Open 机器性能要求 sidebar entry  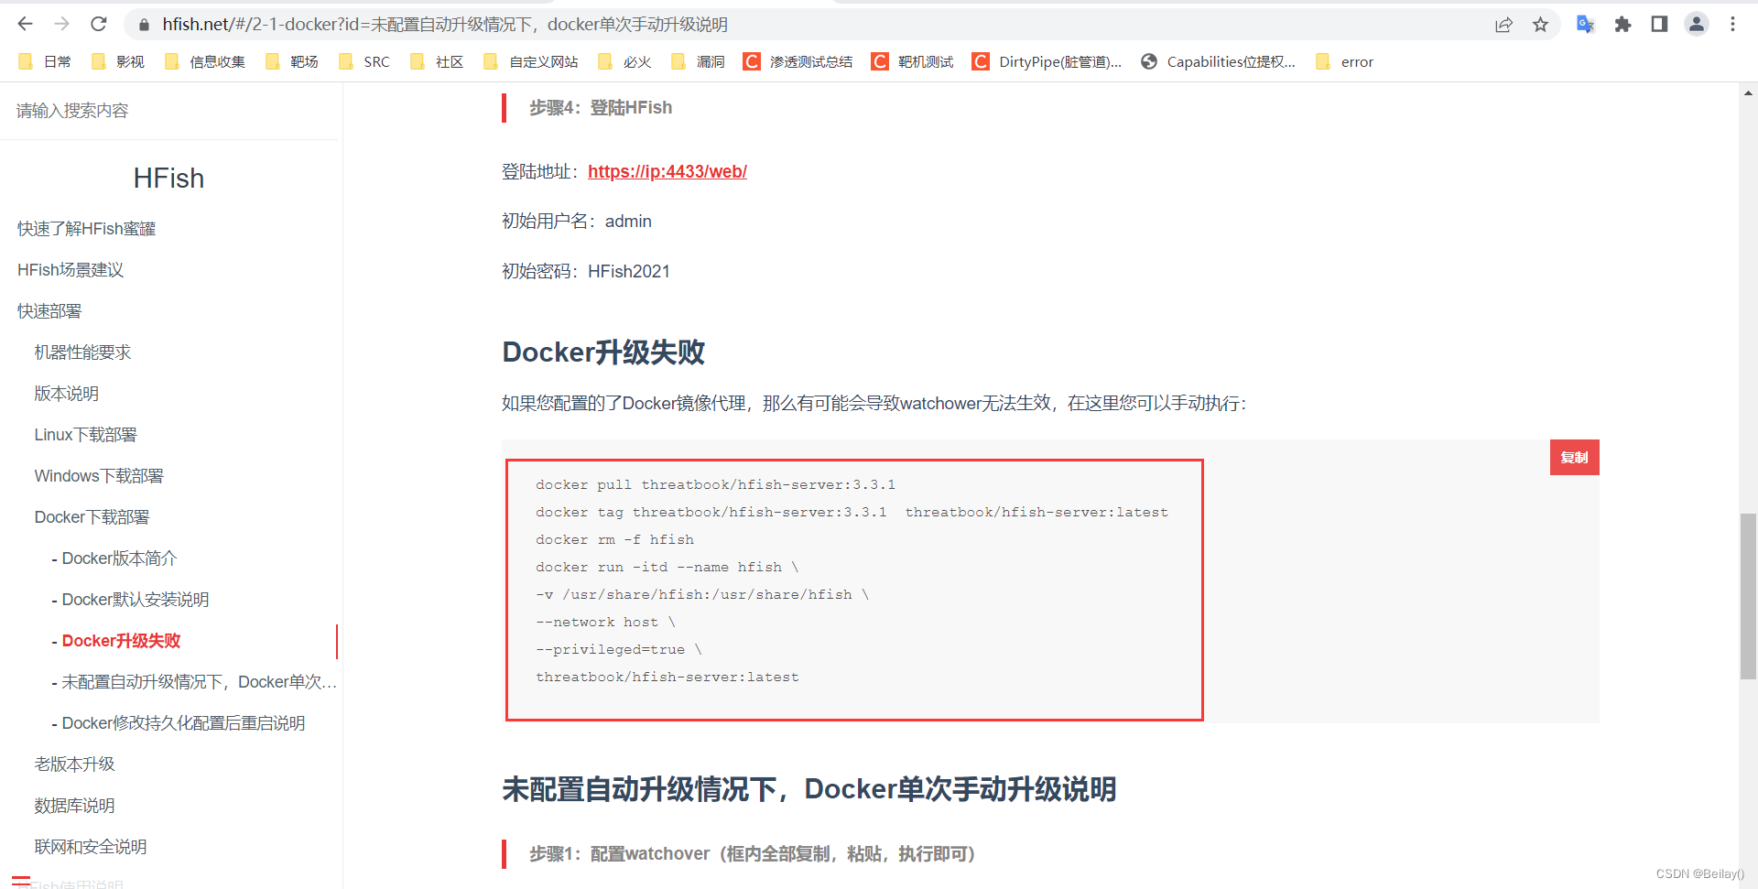click(82, 352)
